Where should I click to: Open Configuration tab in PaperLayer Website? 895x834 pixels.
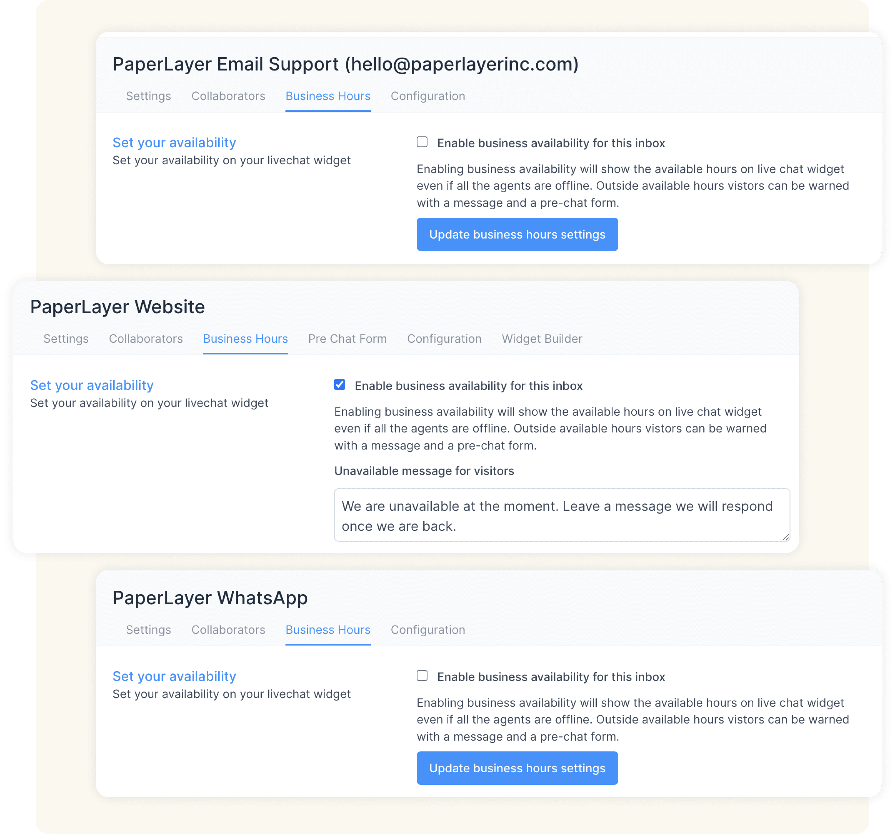(444, 339)
